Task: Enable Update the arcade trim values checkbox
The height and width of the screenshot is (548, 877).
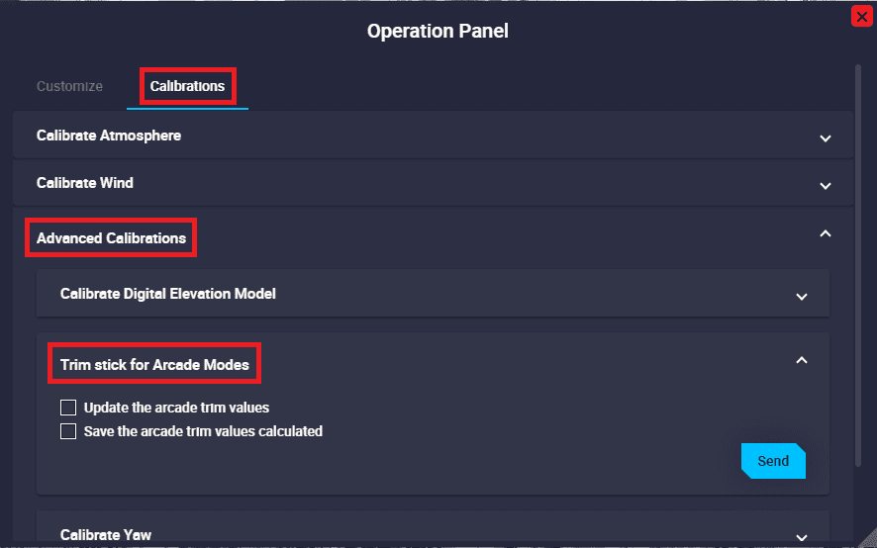Action: 68,408
